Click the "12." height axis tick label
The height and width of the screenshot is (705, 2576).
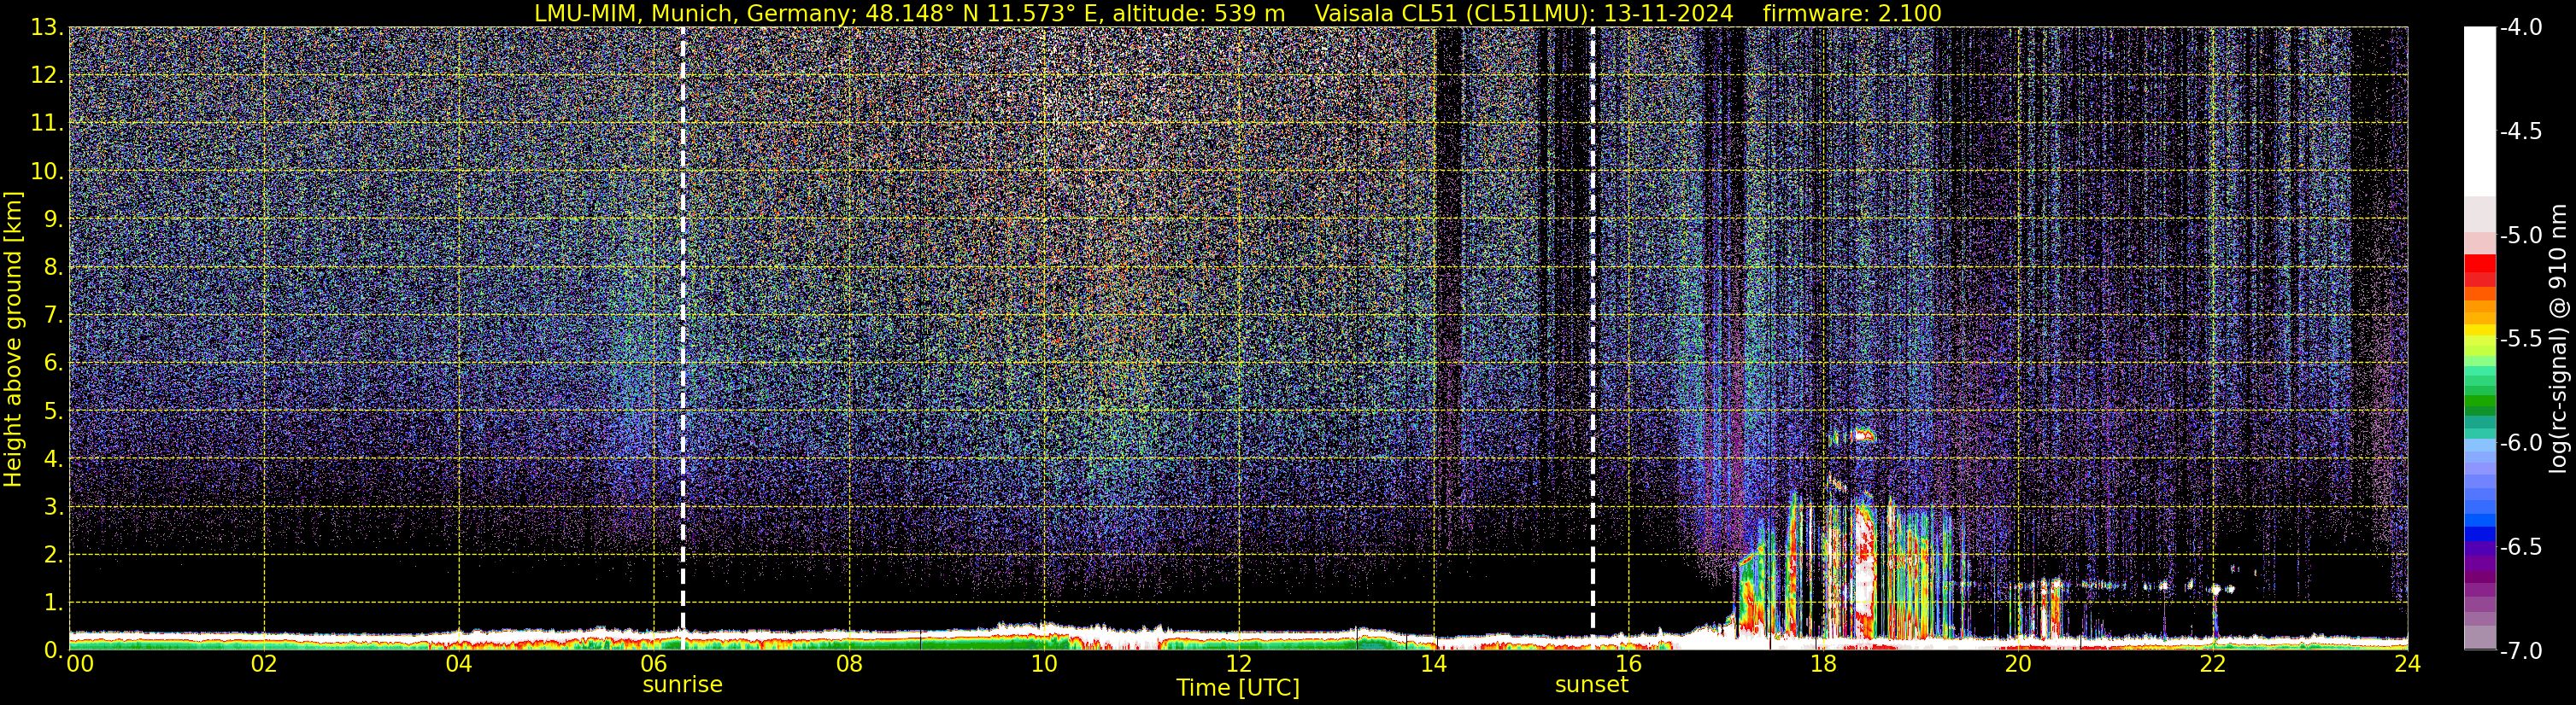(x=47, y=75)
